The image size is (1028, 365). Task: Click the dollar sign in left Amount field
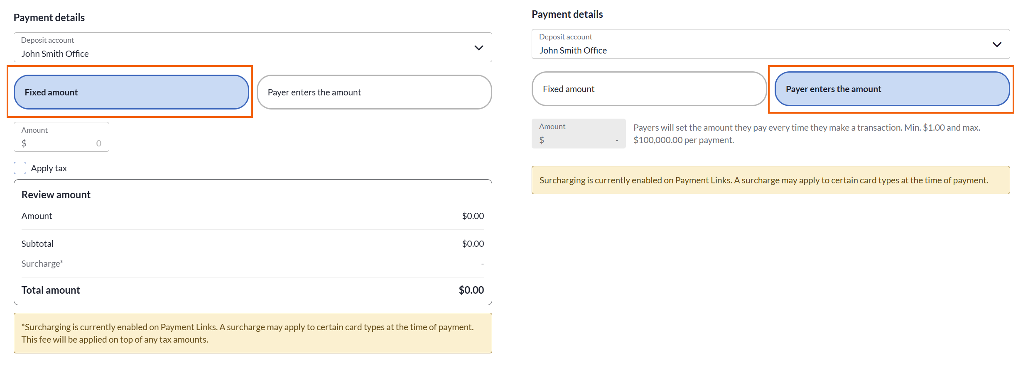pos(24,144)
